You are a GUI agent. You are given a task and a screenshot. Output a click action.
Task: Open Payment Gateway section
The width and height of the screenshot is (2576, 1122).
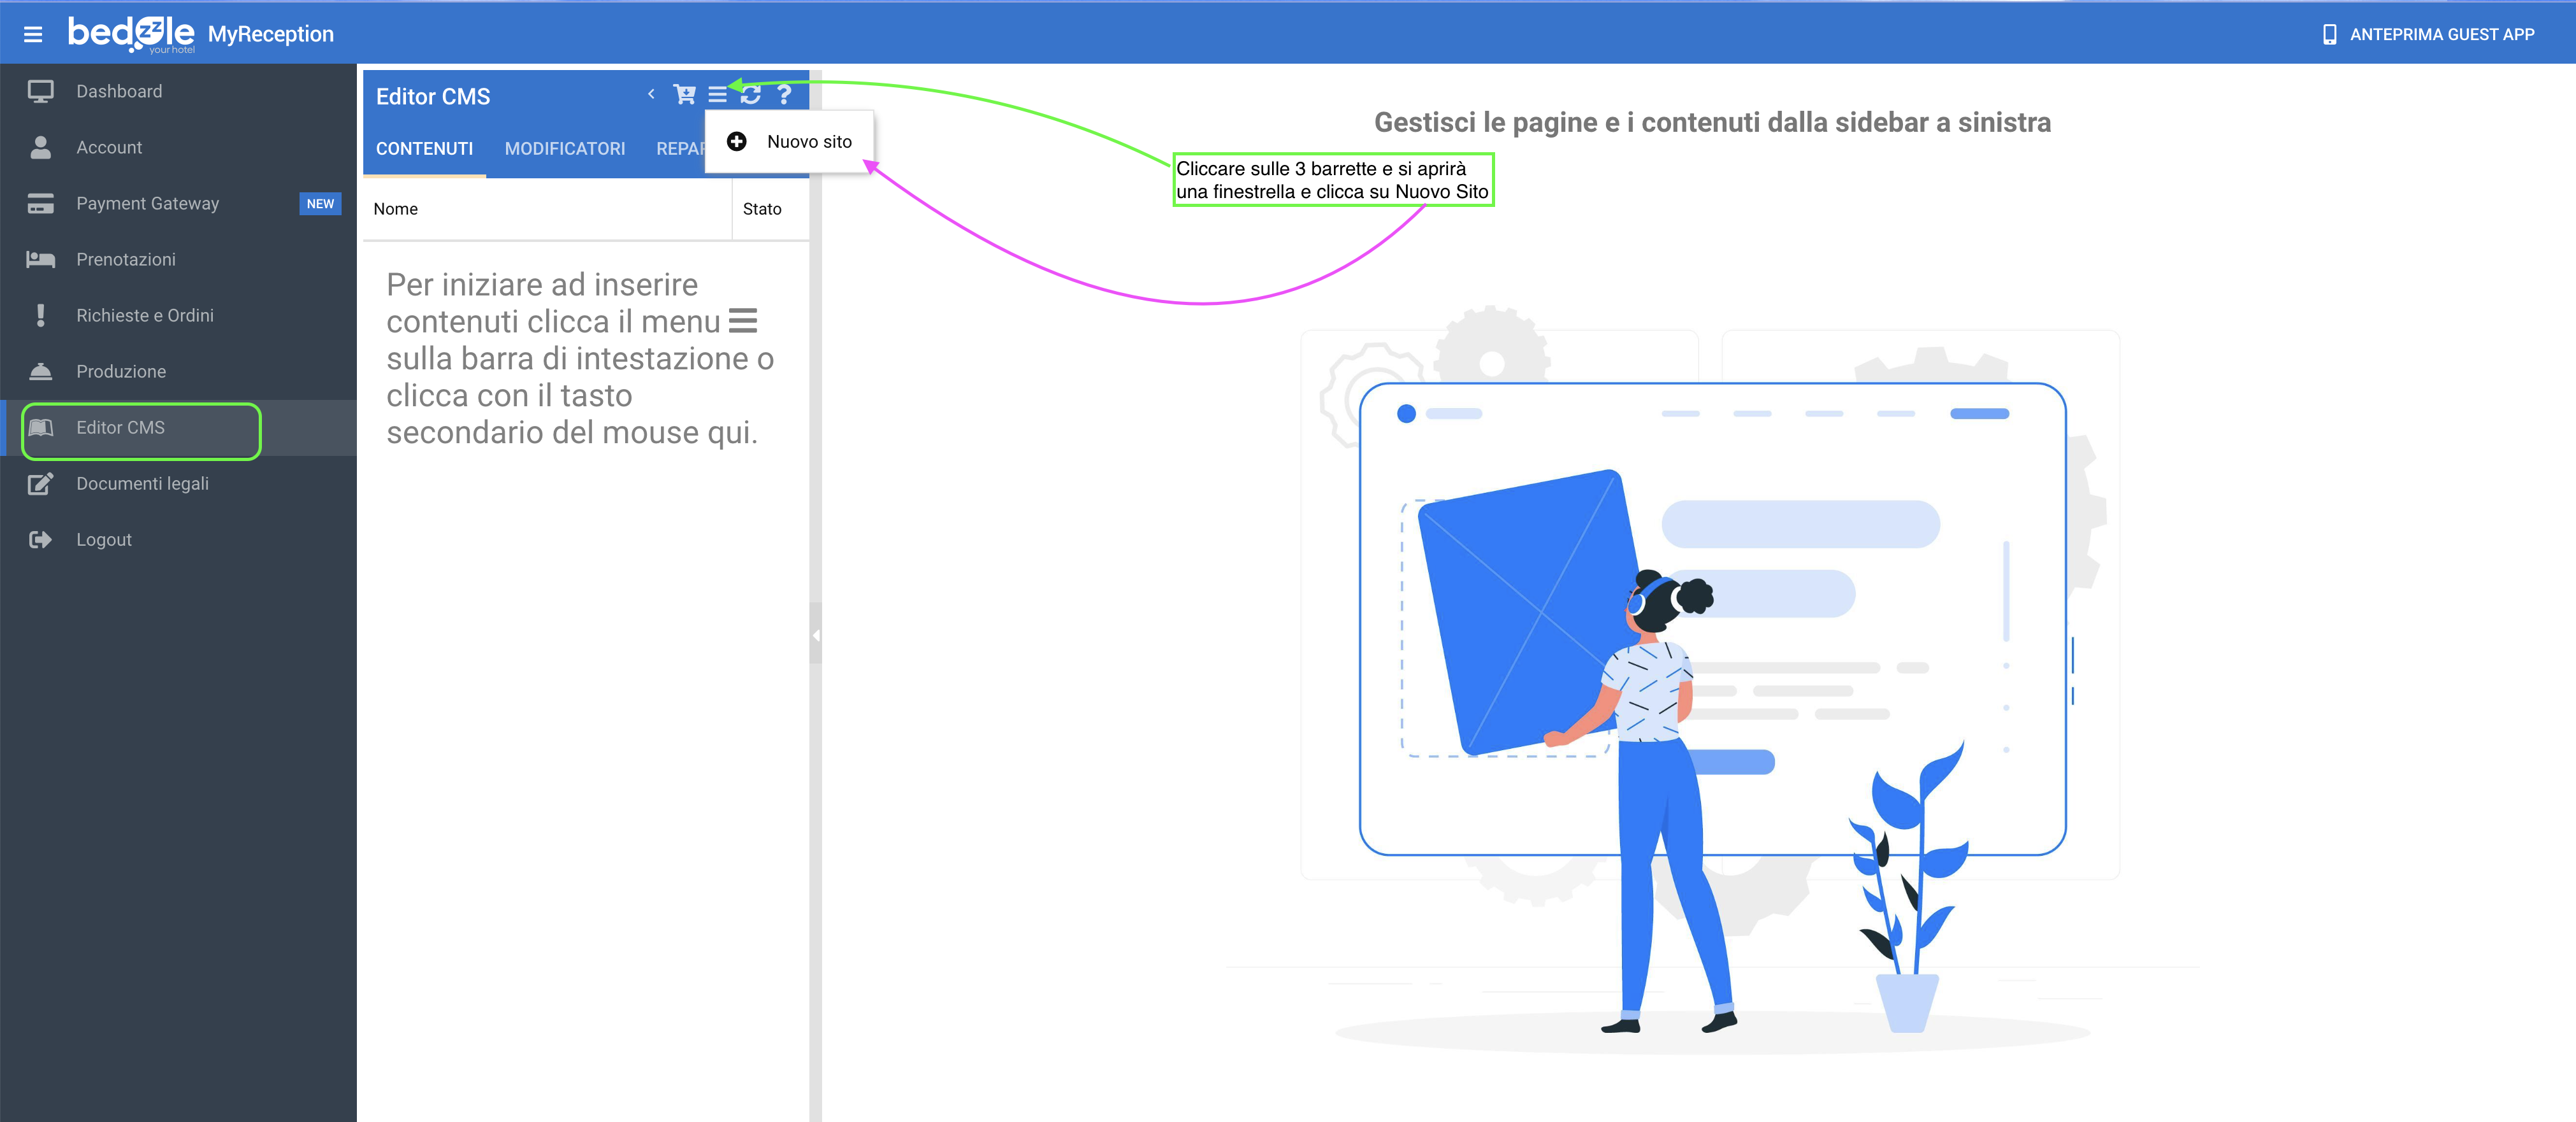click(x=147, y=204)
